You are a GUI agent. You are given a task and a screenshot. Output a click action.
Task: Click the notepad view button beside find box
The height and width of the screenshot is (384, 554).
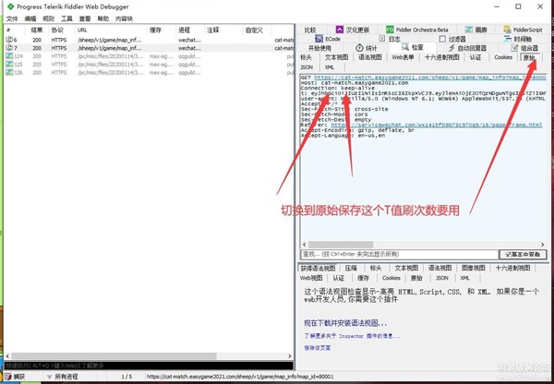[523, 255]
